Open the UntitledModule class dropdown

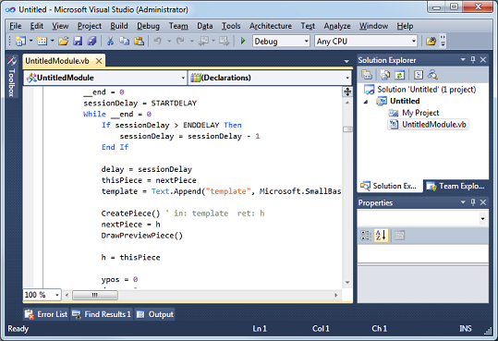tap(183, 78)
